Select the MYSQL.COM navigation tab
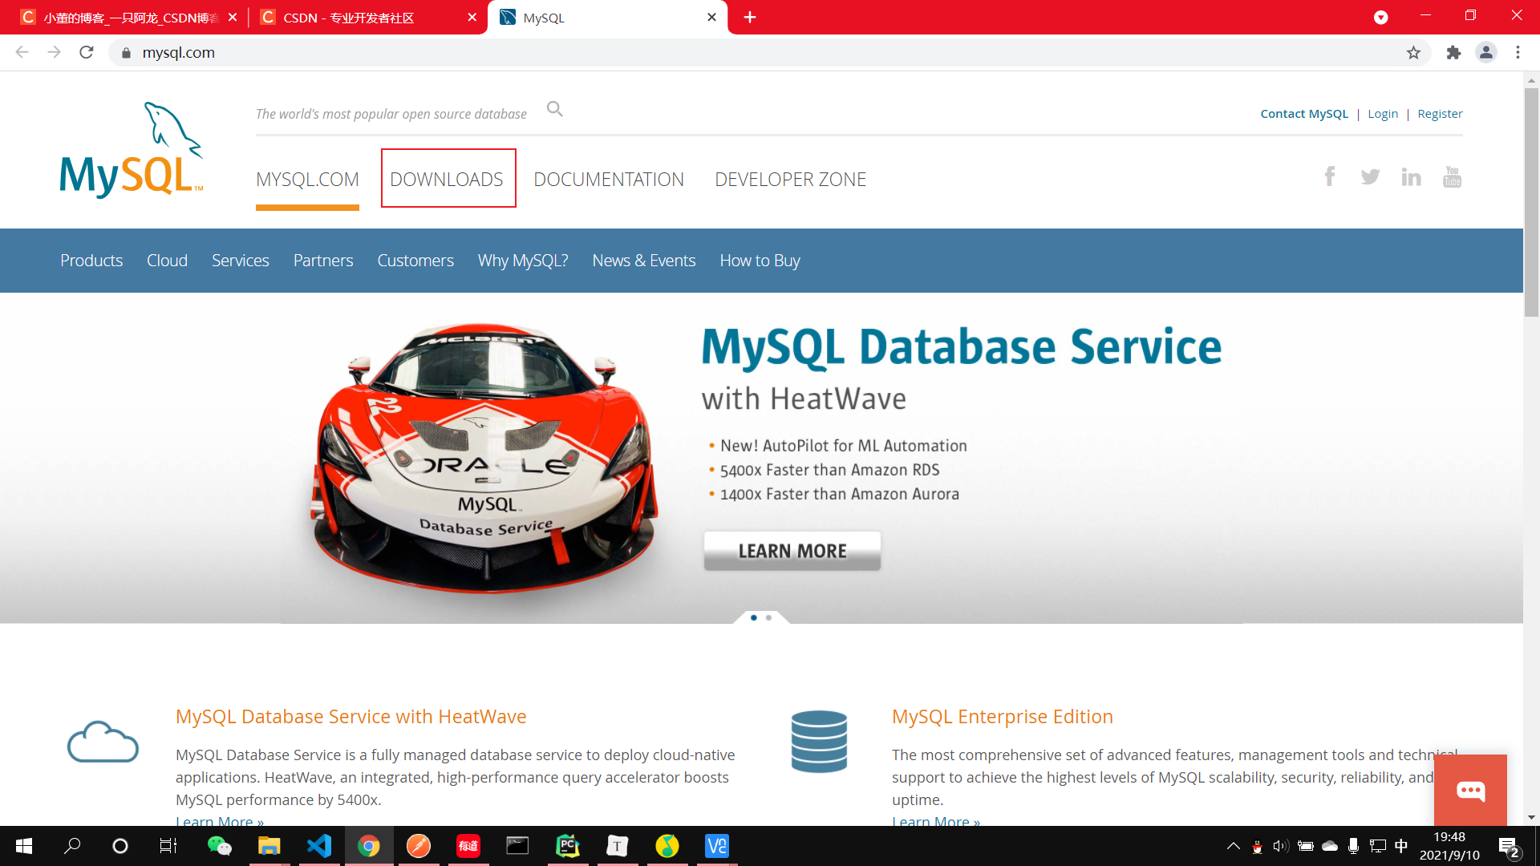The height and width of the screenshot is (866, 1540). click(x=307, y=180)
